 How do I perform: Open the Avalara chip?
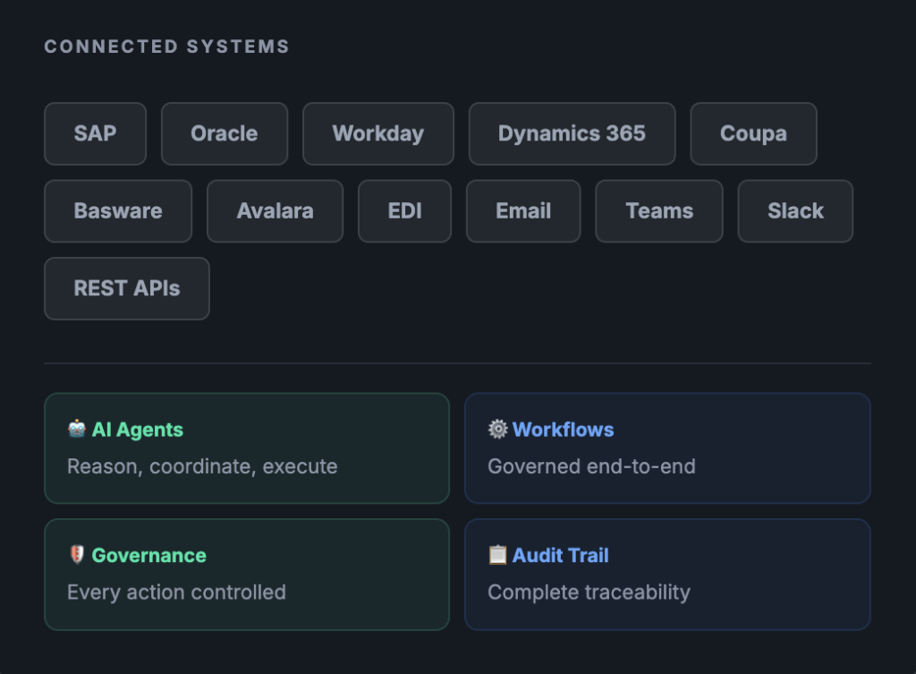(276, 211)
